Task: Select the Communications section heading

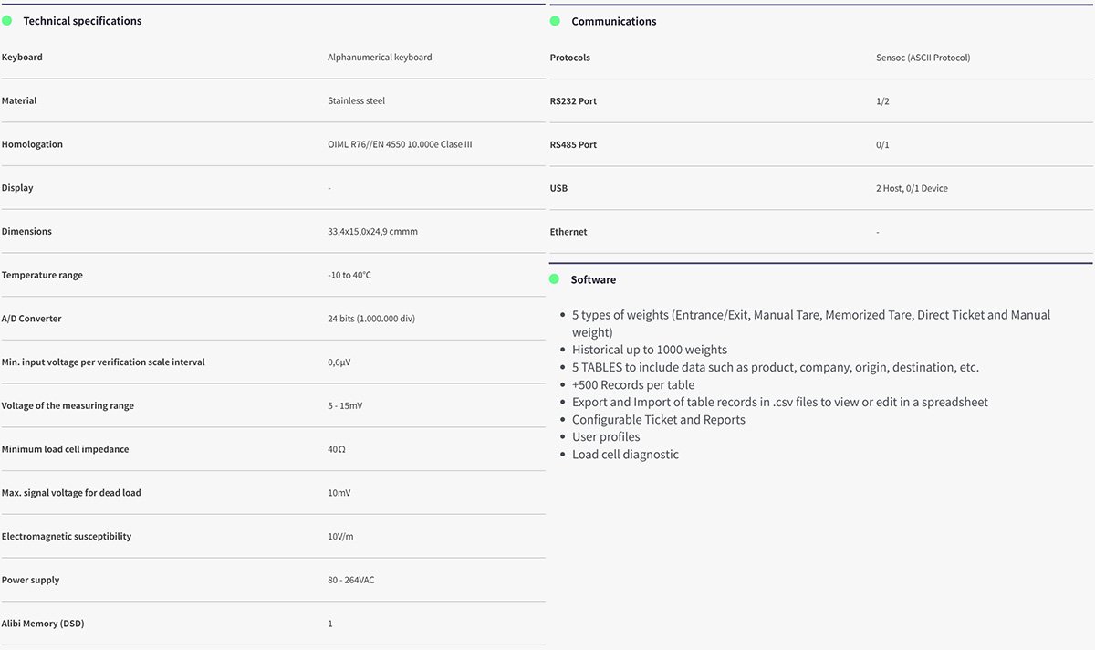Action: pos(613,21)
